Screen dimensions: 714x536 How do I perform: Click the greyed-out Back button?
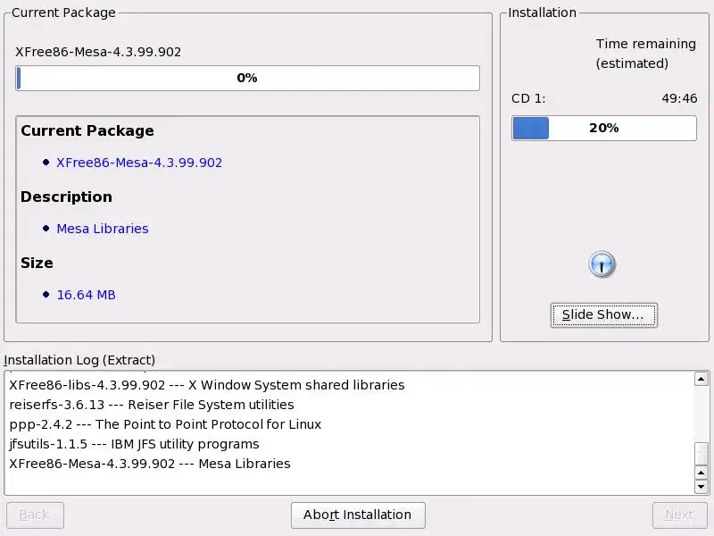click(35, 515)
